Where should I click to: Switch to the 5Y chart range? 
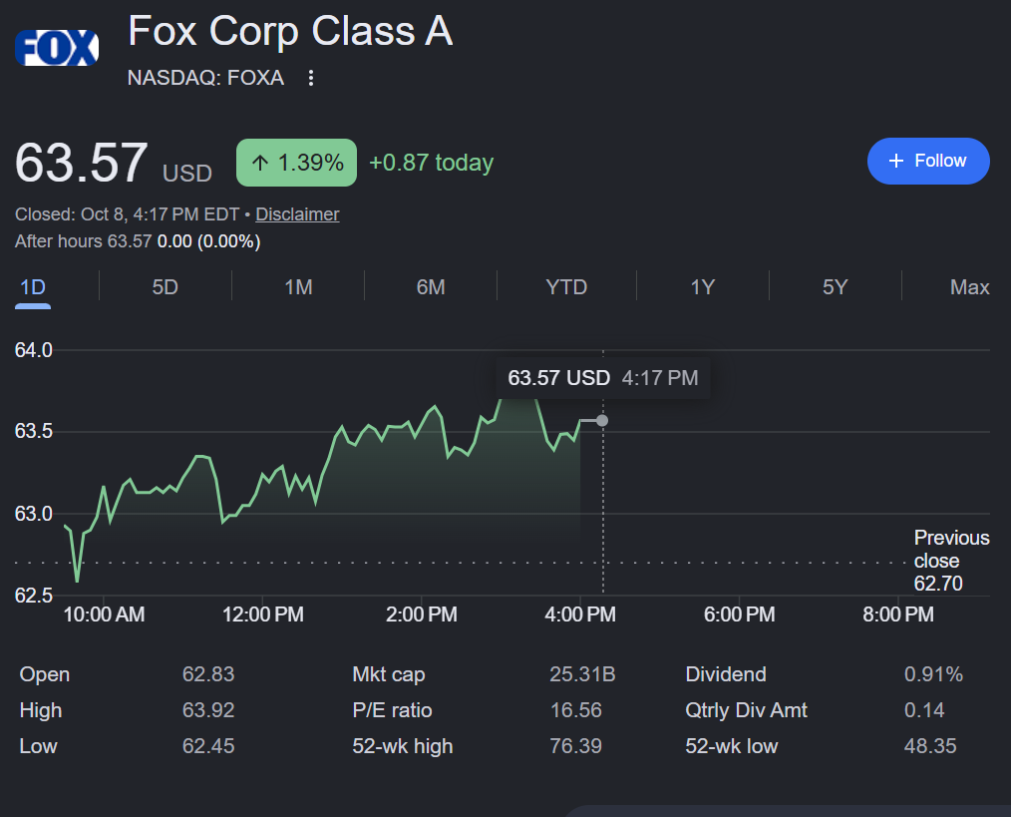click(835, 287)
